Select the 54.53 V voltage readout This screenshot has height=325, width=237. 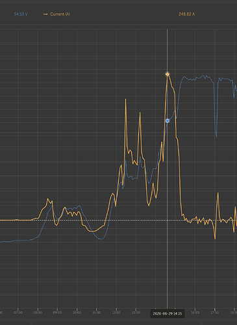pyautogui.click(x=21, y=14)
